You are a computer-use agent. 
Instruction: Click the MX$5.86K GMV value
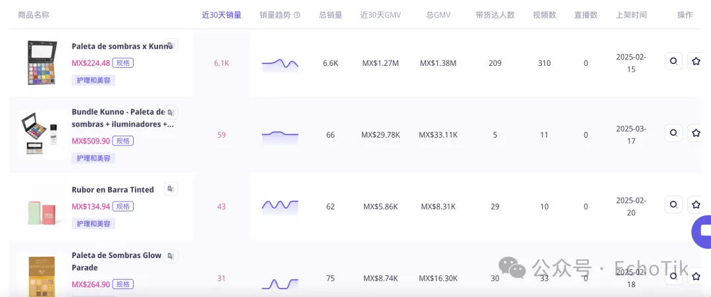coord(381,206)
